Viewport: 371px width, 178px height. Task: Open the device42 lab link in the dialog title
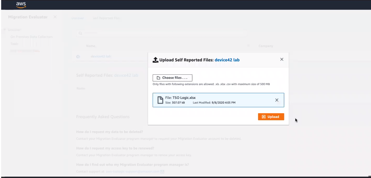(227, 60)
